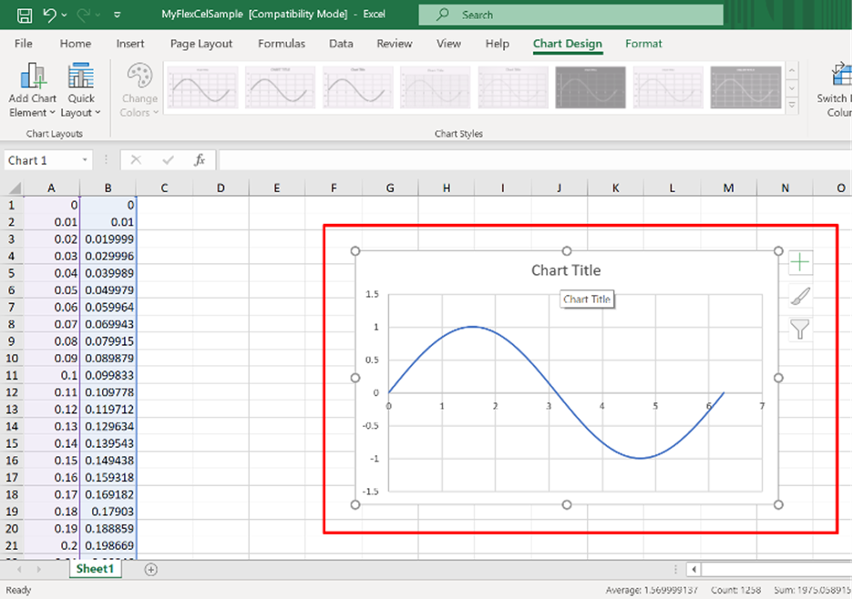Switch to the Home tab

pos(75,44)
